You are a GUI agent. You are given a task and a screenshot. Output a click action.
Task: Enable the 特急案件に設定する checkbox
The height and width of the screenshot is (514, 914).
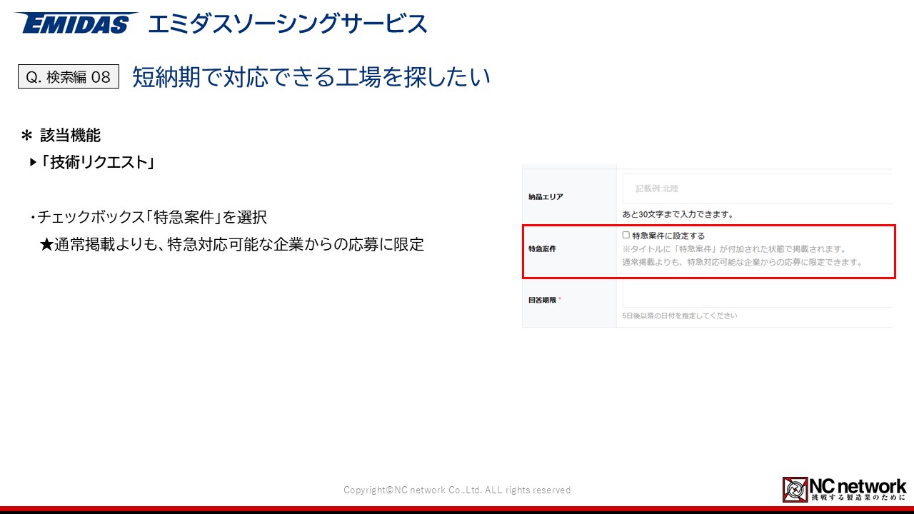[626, 235]
